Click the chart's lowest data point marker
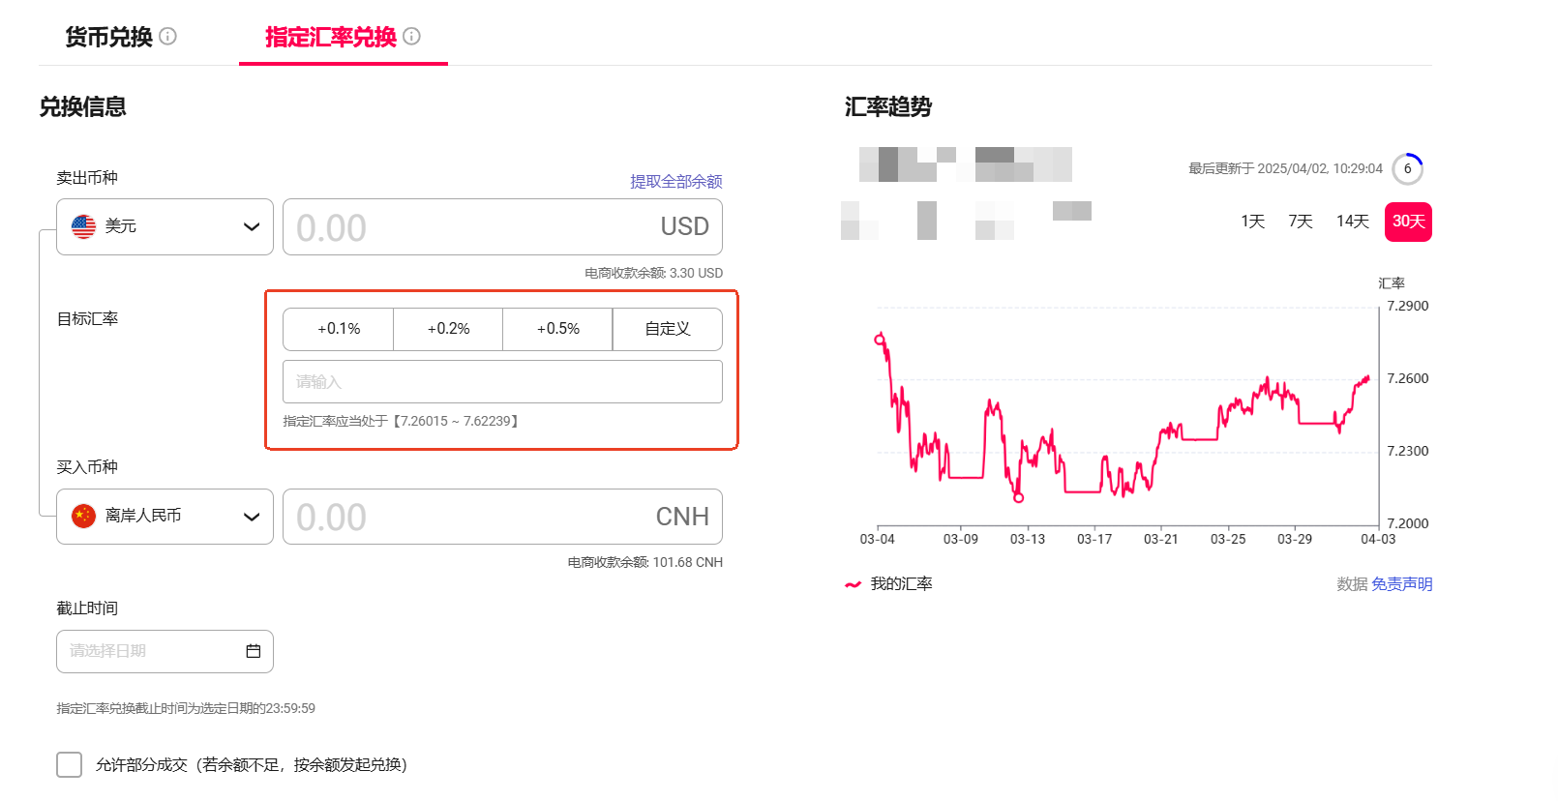 1018,498
